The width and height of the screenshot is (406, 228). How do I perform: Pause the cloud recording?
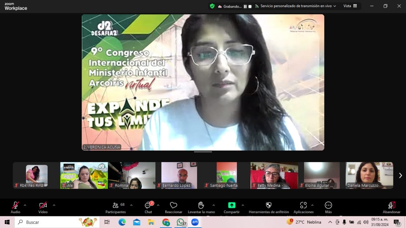pyautogui.click(x=245, y=6)
